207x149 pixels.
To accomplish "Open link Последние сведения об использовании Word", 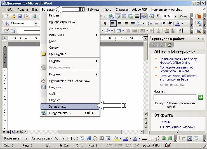I will pyautogui.click(x=177, y=69).
